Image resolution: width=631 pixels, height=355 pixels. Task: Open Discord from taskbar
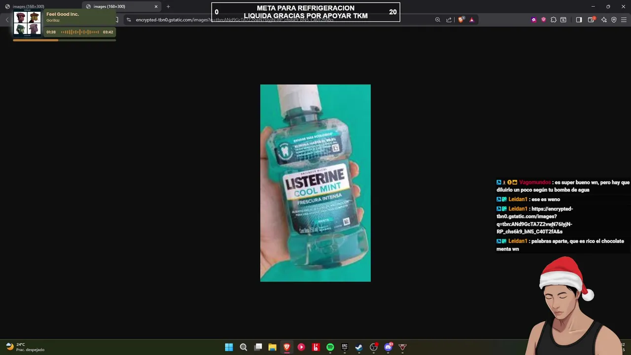(388, 347)
